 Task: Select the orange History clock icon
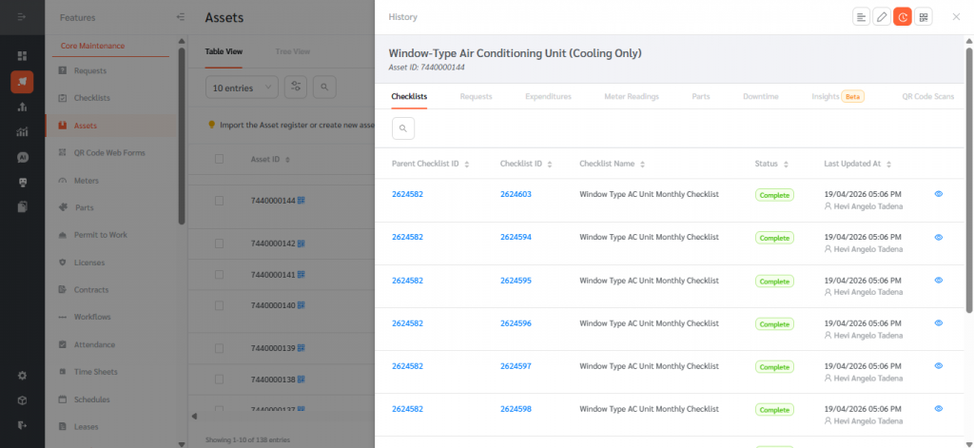(x=903, y=17)
